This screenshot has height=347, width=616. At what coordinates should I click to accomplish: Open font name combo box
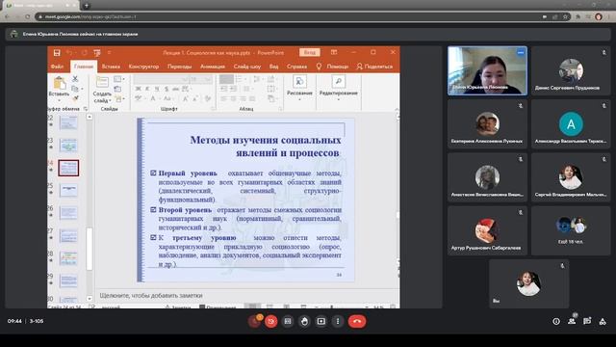(x=161, y=79)
